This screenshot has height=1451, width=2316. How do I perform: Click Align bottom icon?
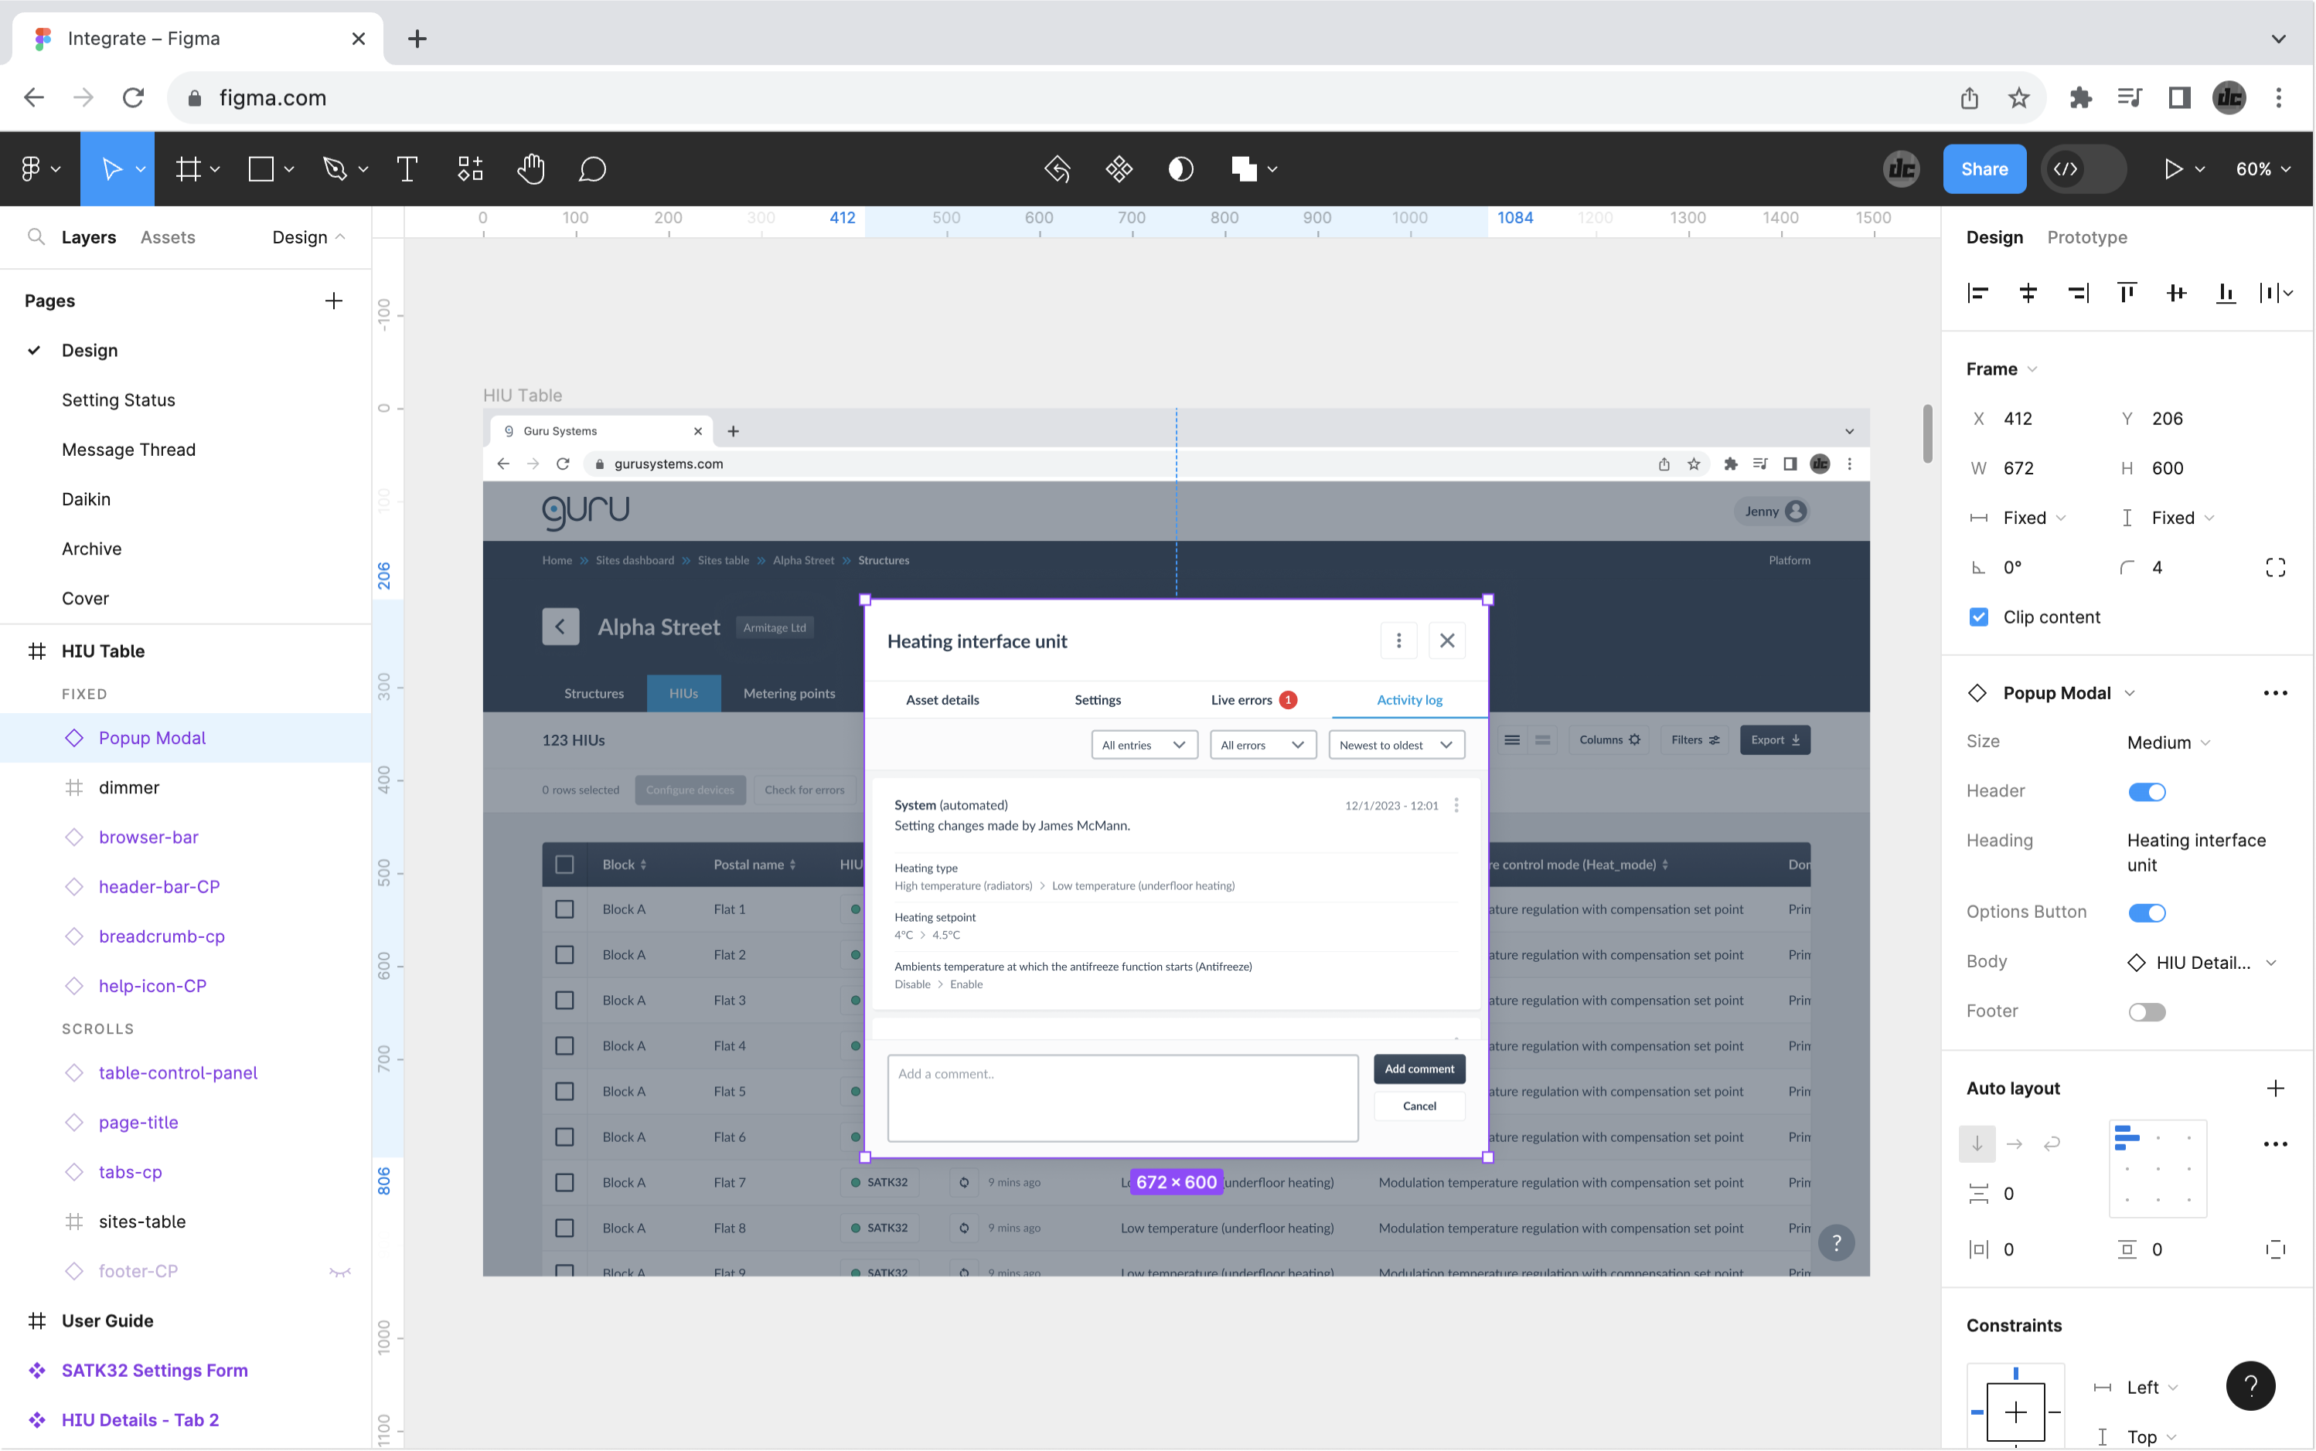(2226, 293)
